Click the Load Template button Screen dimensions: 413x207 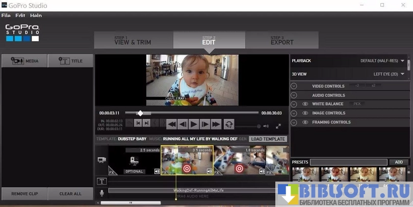click(x=268, y=139)
